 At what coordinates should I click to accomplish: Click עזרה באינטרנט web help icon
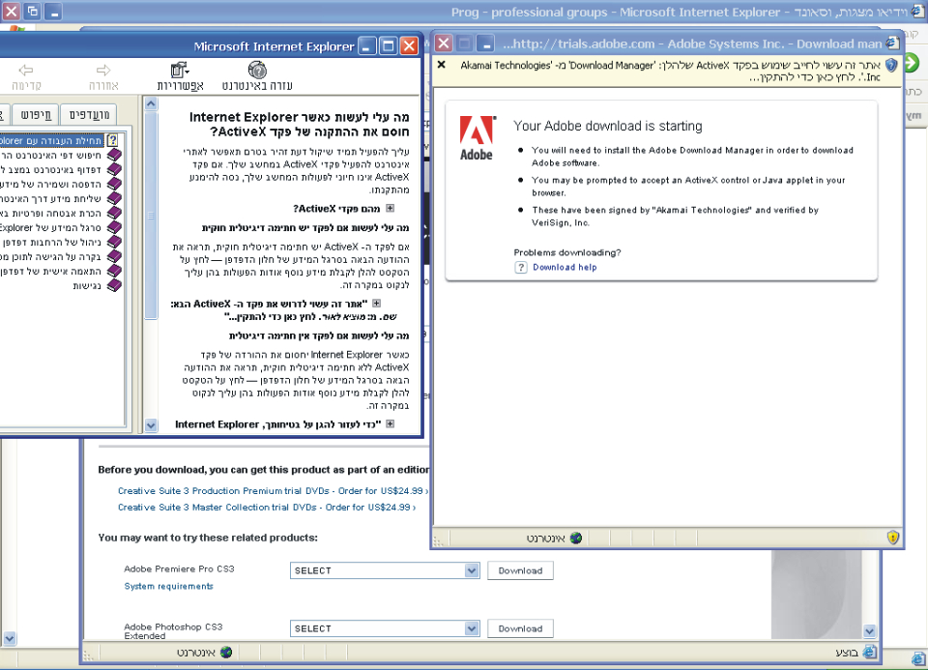[257, 71]
